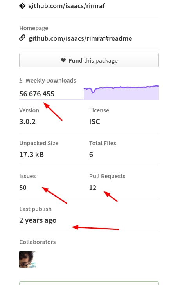The image size is (180, 285).
Task: Open the 50 issues count link
Action: coord(23,188)
